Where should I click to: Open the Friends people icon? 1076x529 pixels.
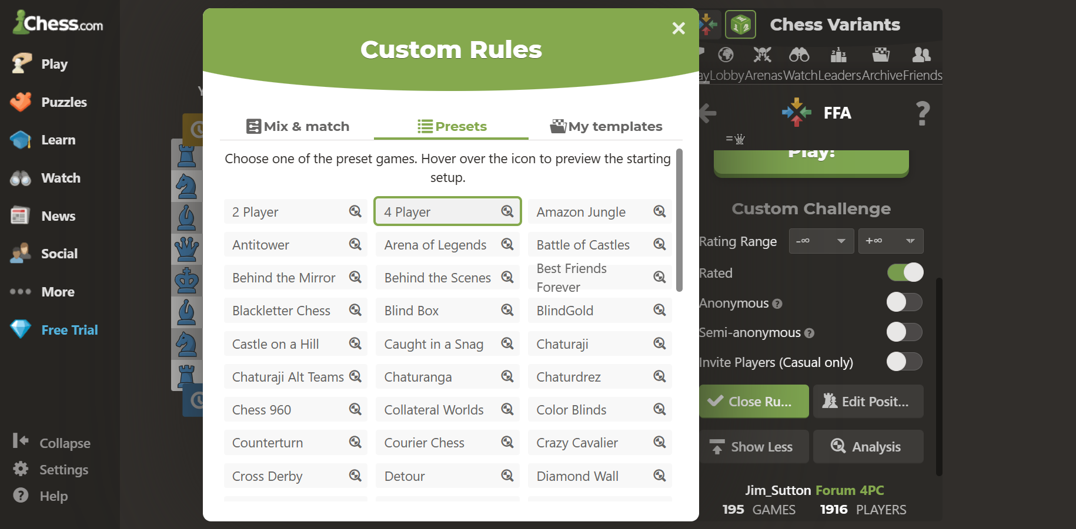(x=921, y=55)
